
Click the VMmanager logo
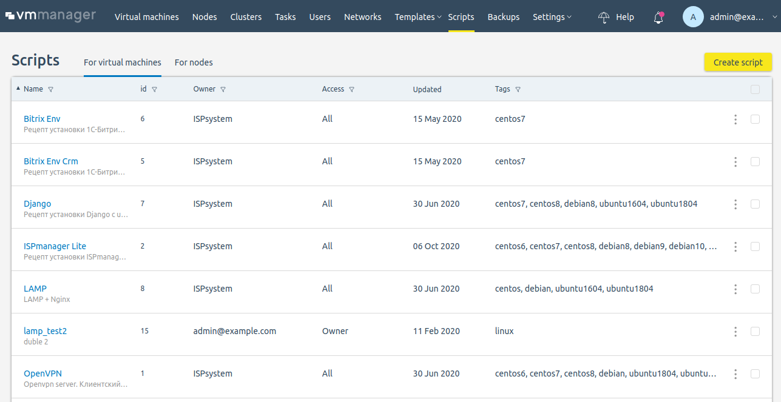tap(50, 16)
